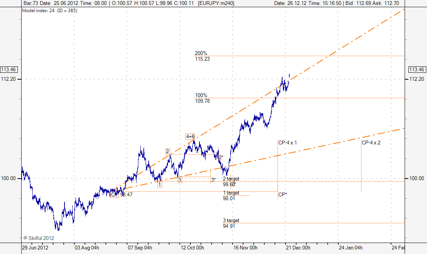Select the 3 target label at 94.91
427x254 pixels.
tap(231, 223)
